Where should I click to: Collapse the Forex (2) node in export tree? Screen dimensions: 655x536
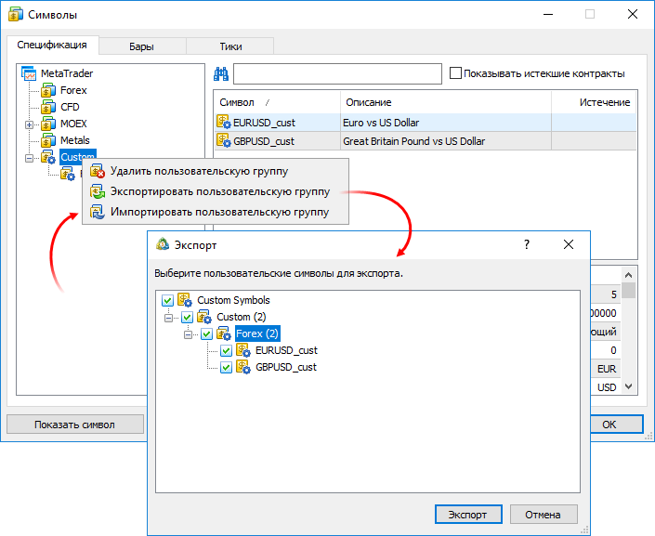pos(189,334)
